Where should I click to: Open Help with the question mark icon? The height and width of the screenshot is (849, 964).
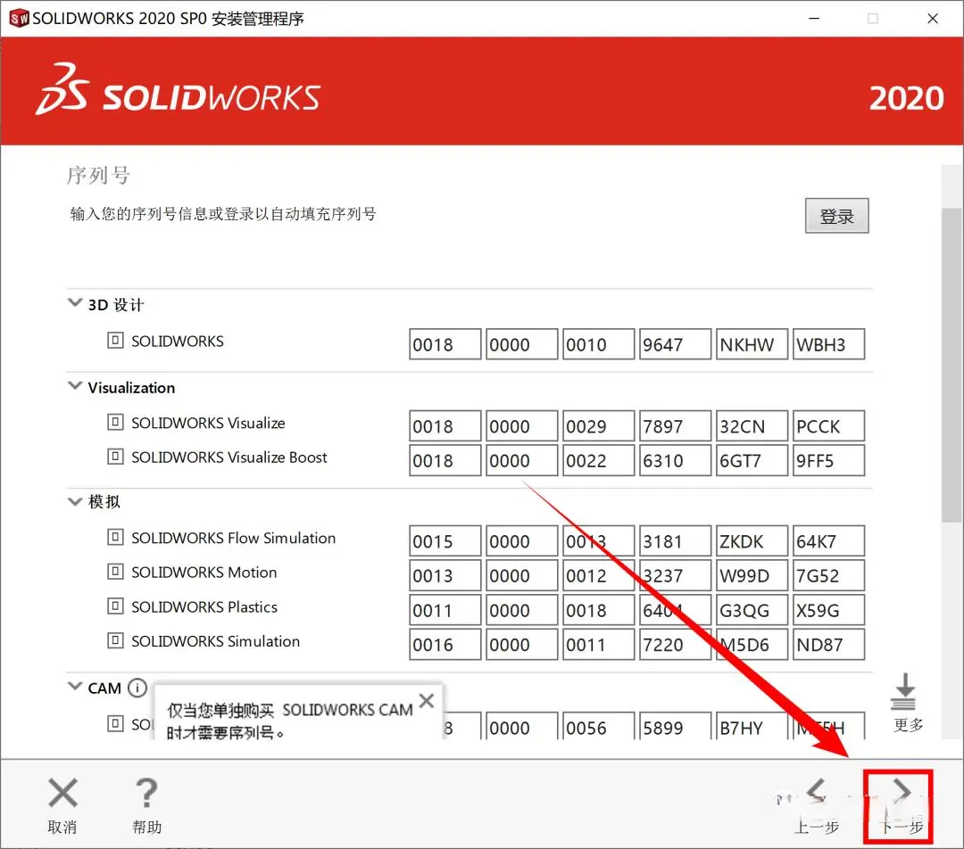pyautogui.click(x=146, y=793)
